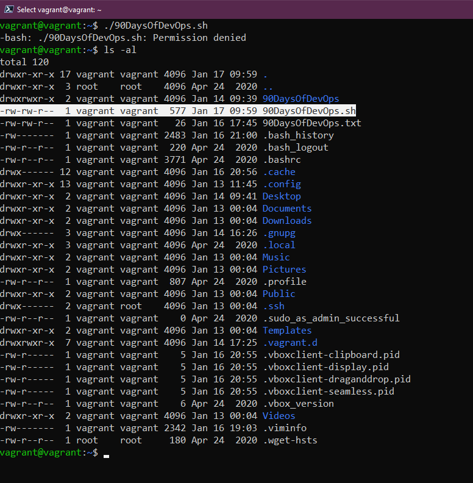Click the Documents directory in the listing

[287, 209]
